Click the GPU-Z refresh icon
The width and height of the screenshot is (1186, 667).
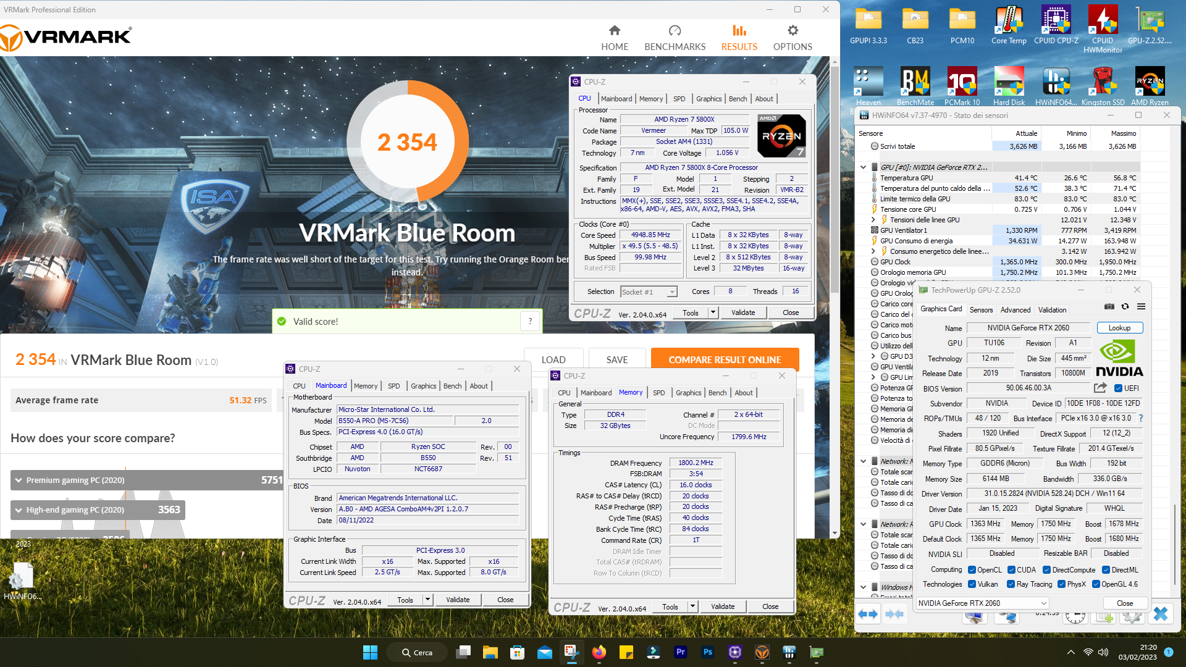click(x=1125, y=306)
